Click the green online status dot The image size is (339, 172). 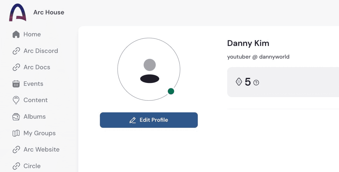coord(171,91)
